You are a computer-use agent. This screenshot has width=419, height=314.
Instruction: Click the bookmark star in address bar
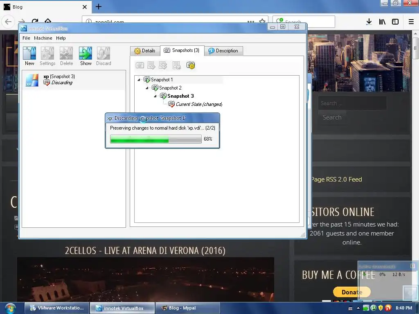coord(262,21)
